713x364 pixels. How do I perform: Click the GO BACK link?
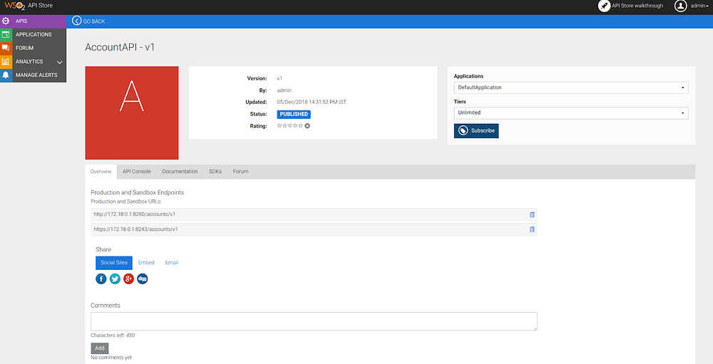click(94, 21)
